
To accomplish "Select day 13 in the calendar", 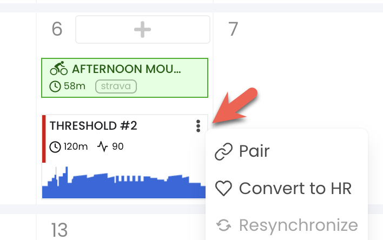I will [x=60, y=230].
